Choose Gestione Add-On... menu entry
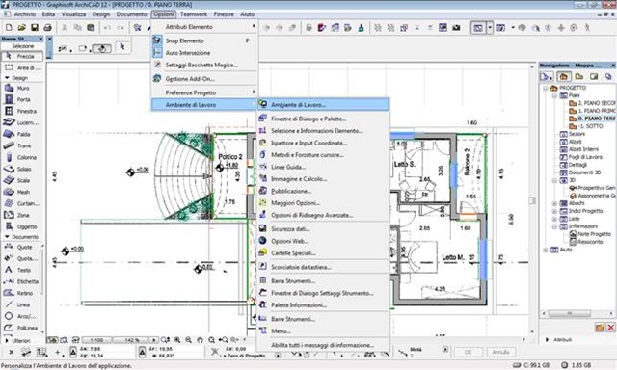 pos(204,79)
